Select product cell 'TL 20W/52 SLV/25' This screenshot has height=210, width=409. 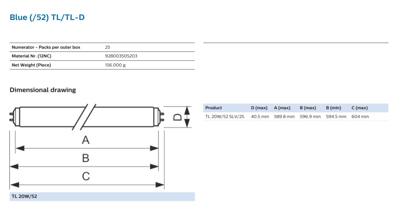225,117
